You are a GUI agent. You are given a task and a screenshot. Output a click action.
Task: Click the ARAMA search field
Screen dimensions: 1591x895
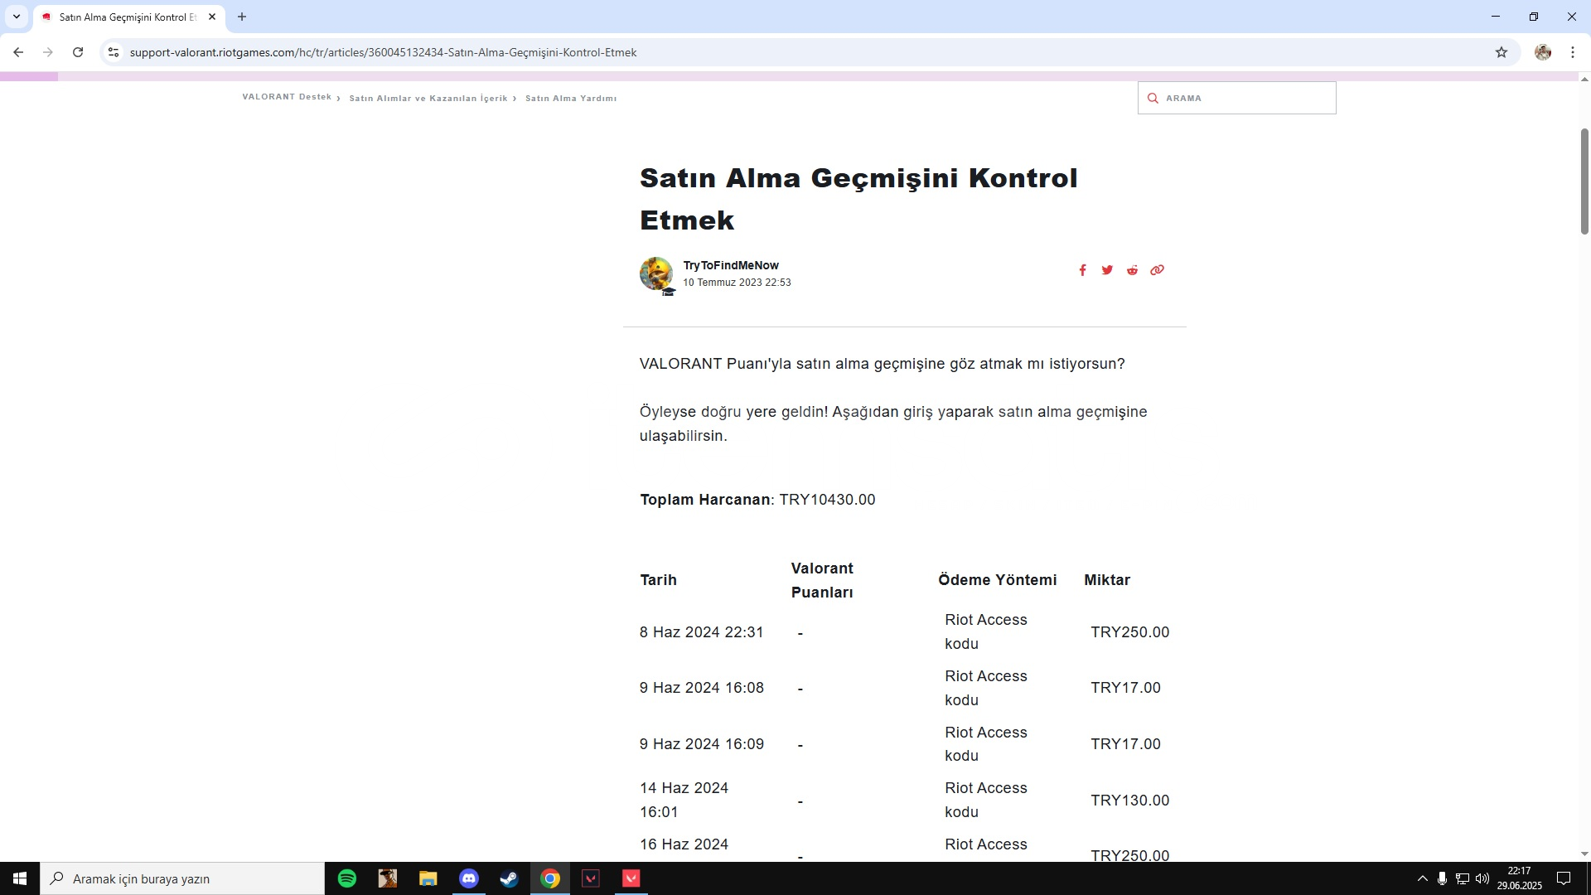pos(1236,98)
